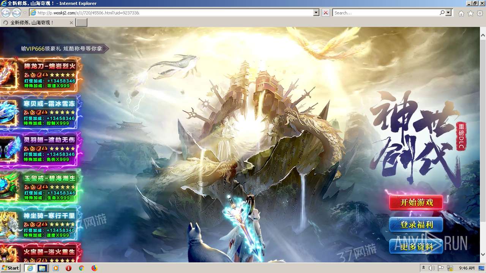Image resolution: width=486 pixels, height=273 pixels.
Task: Click the blue 登录福利 button
Action: coord(417,225)
